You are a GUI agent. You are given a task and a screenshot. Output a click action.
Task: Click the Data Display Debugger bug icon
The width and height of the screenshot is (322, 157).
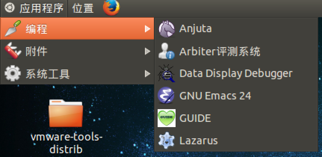pos(166,74)
